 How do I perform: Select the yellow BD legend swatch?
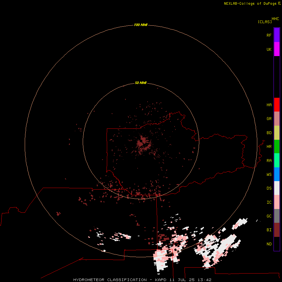coord(277,133)
